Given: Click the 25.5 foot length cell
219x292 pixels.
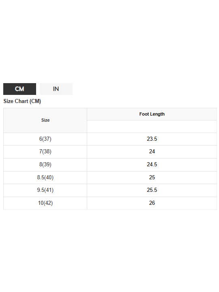Looking at the screenshot, I should tap(152, 190).
